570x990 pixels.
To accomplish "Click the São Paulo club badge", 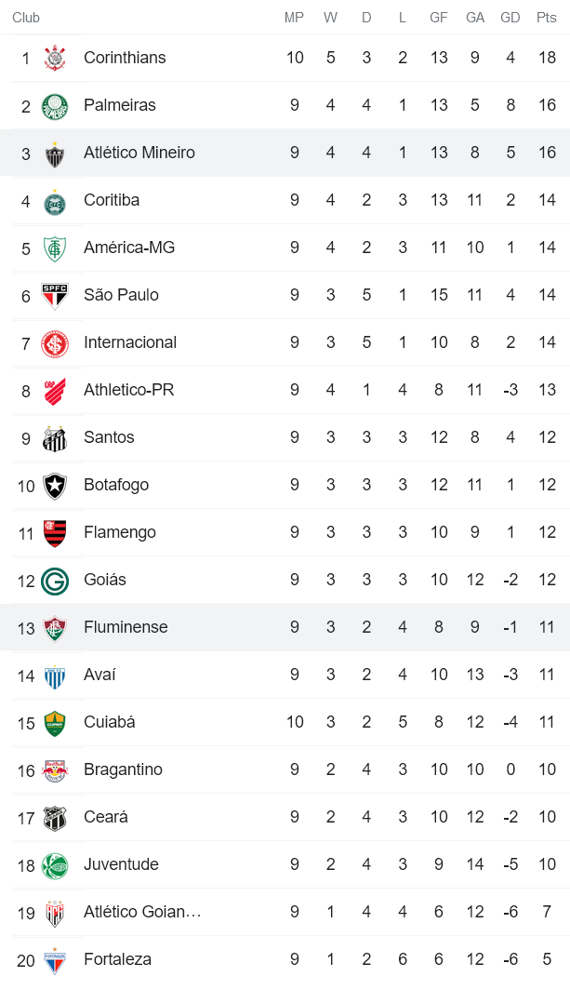I will tap(53, 295).
